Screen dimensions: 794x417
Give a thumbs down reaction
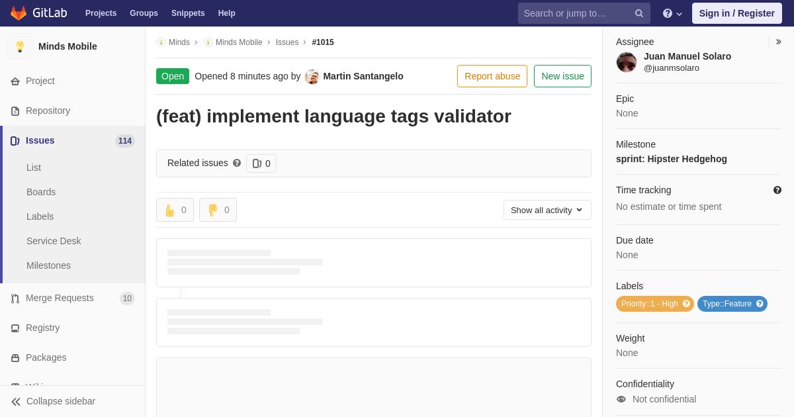218,210
